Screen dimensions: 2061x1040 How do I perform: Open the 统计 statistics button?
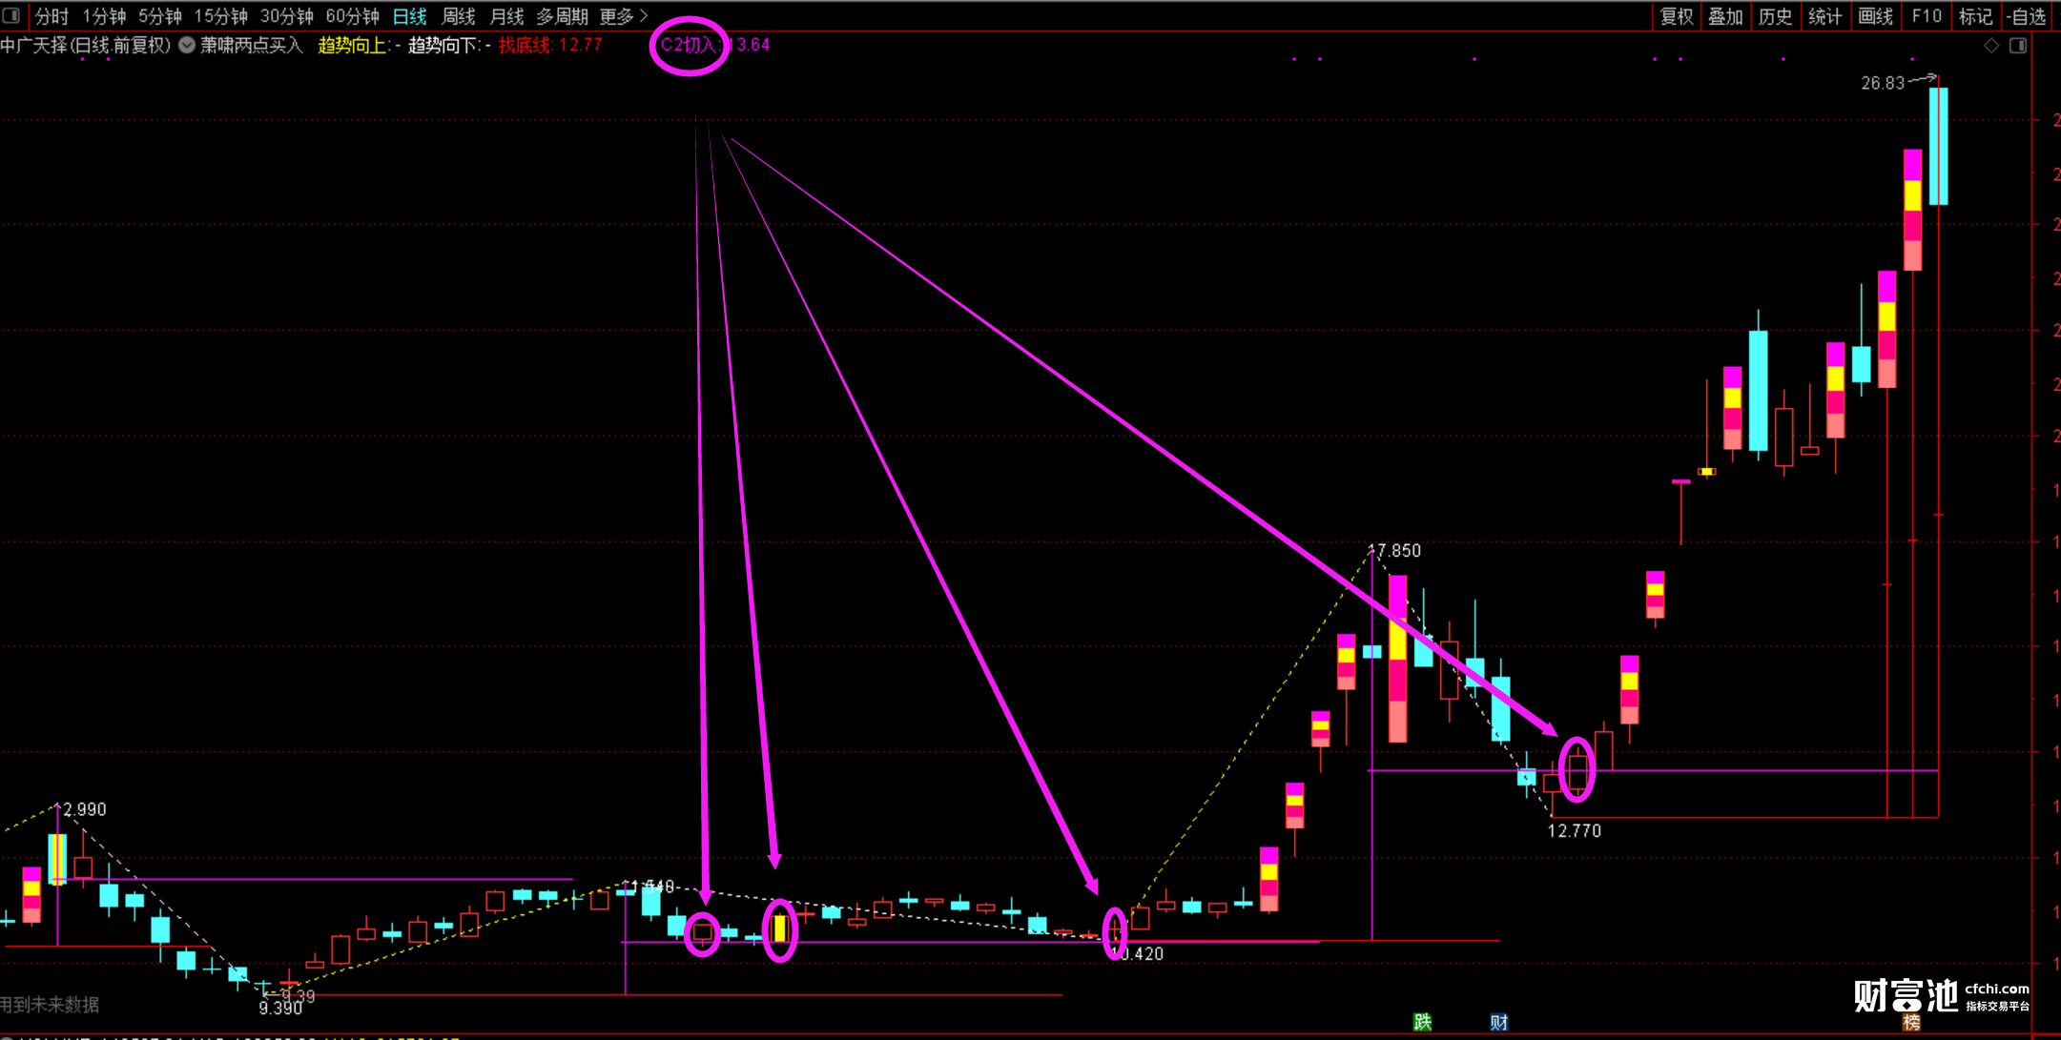pyautogui.click(x=1824, y=16)
